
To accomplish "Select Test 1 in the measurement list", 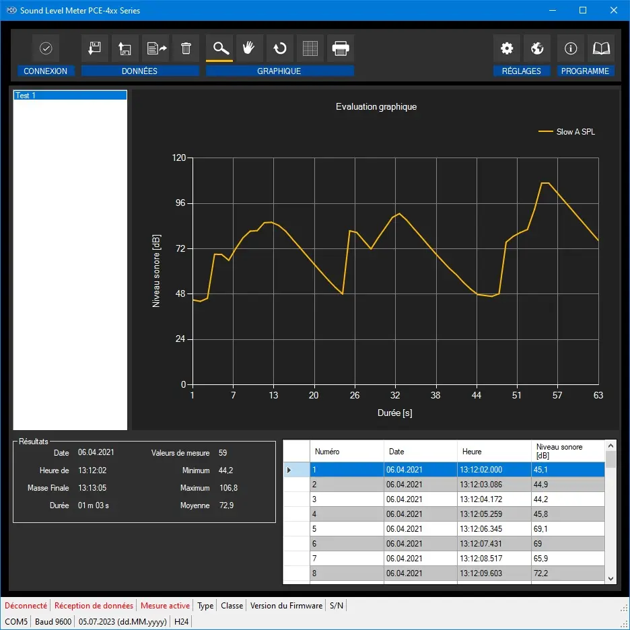I will (70, 96).
